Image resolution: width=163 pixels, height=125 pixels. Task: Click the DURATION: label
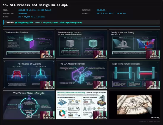[87, 10]
